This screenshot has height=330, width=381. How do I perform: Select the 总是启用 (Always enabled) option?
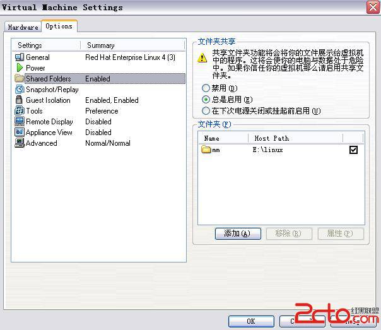click(x=206, y=100)
